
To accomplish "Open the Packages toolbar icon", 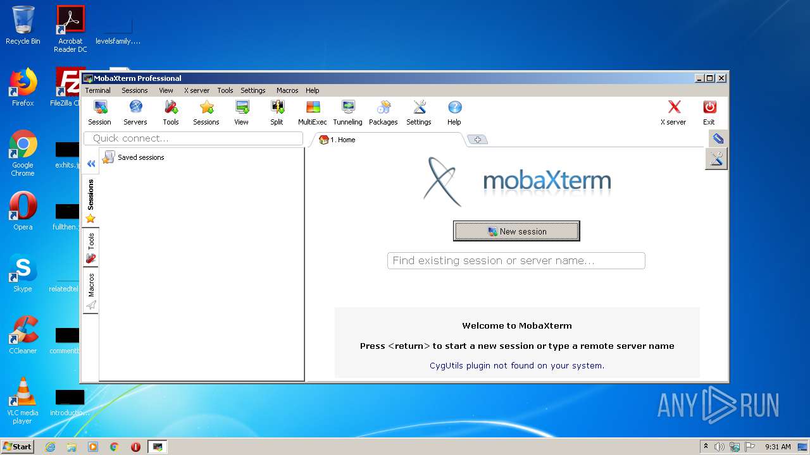I will click(x=383, y=113).
